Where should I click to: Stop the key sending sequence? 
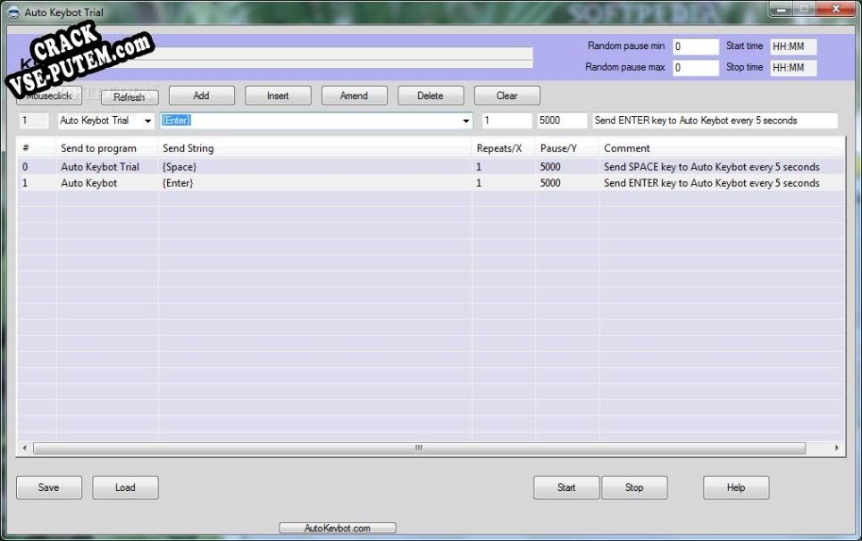pyautogui.click(x=634, y=487)
